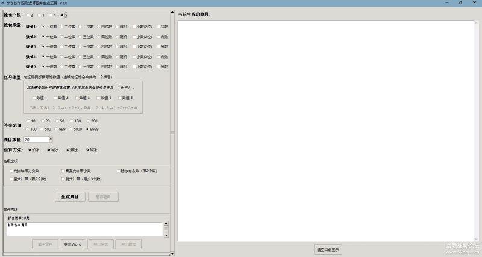The width and height of the screenshot is (482, 257).
Task: Set 数值5 to 随机
Action: point(121,66)
